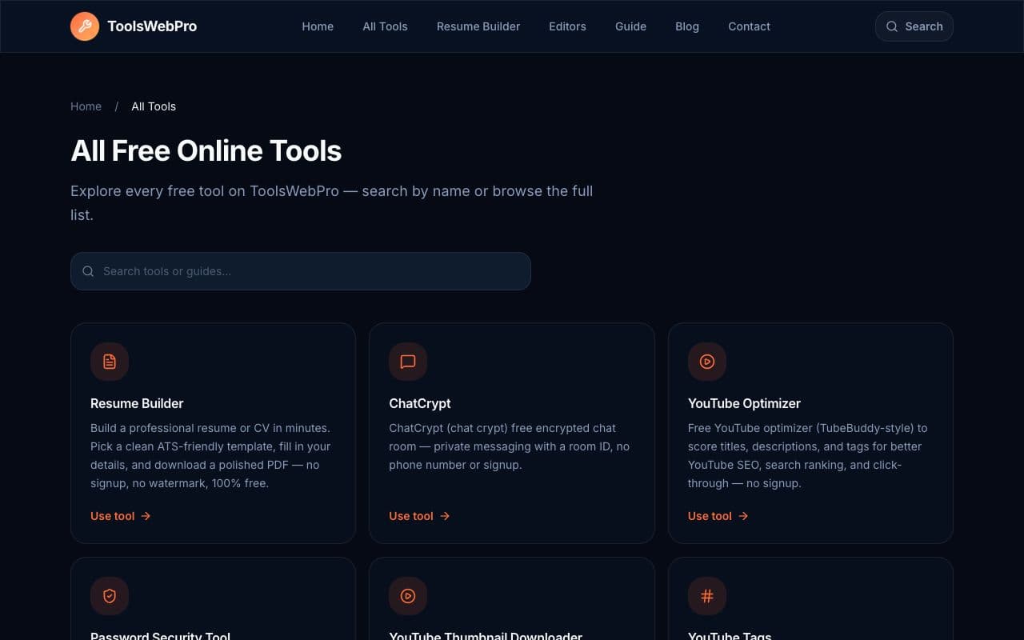Select Editors in the top navigation
Image resolution: width=1024 pixels, height=640 pixels.
pyautogui.click(x=567, y=26)
